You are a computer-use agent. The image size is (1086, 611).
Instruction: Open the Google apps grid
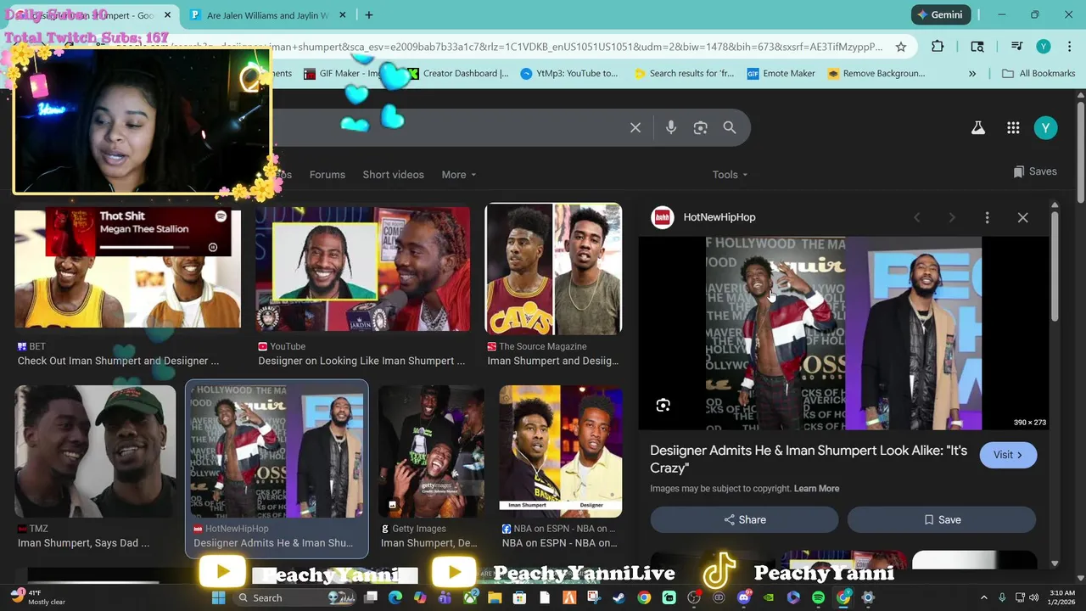click(x=1013, y=127)
